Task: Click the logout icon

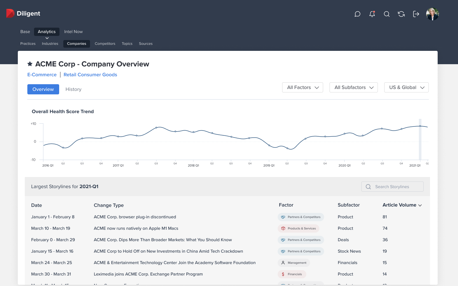Action: click(416, 14)
